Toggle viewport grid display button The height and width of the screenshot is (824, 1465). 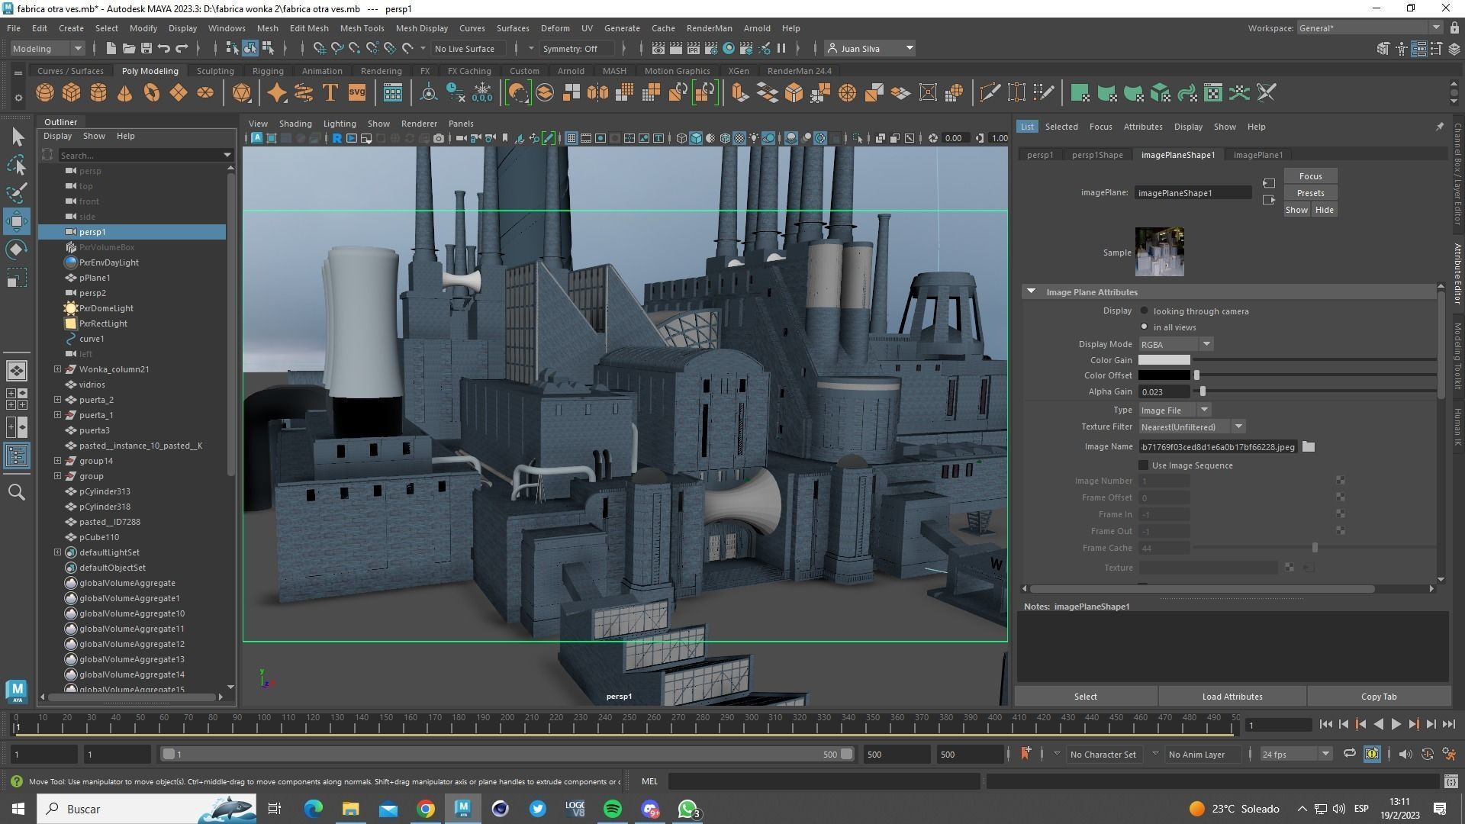[x=572, y=138]
